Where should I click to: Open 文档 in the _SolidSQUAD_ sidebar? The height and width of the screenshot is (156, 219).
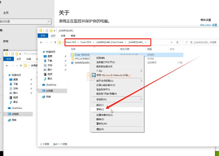pos(48,65)
